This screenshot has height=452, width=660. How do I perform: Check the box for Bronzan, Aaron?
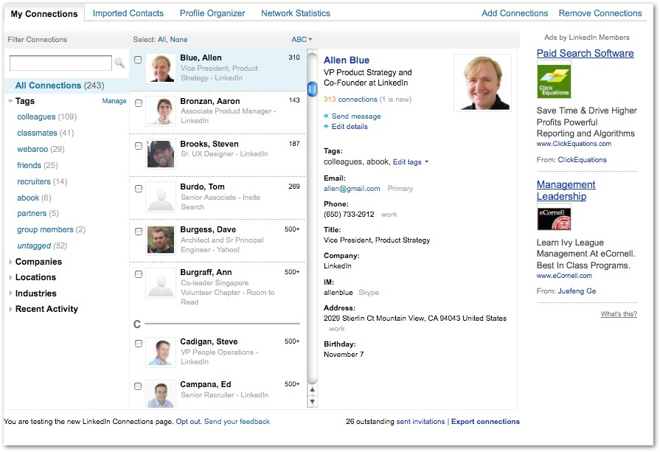pyautogui.click(x=138, y=103)
